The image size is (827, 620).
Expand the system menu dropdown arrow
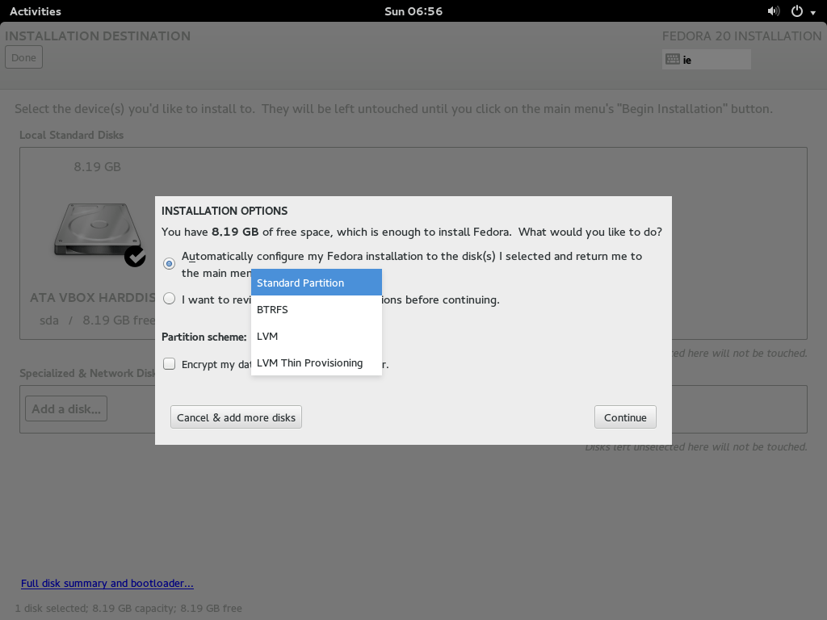(813, 13)
